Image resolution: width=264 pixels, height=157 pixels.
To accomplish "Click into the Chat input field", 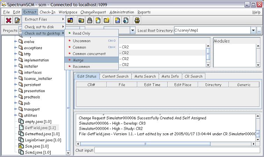I will [x=177, y=150].
